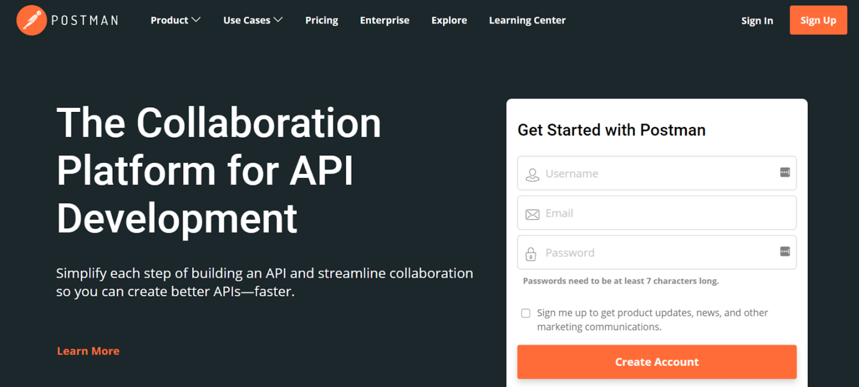Click the POSTMAN wordmark text

85,20
